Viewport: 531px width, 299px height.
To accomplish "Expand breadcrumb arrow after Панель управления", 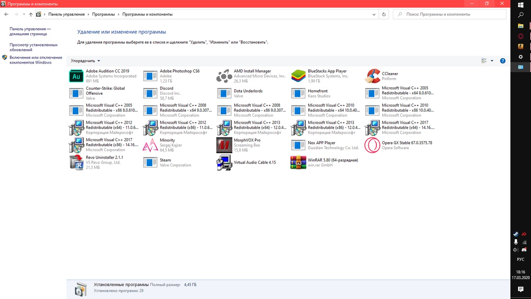I will point(88,14).
